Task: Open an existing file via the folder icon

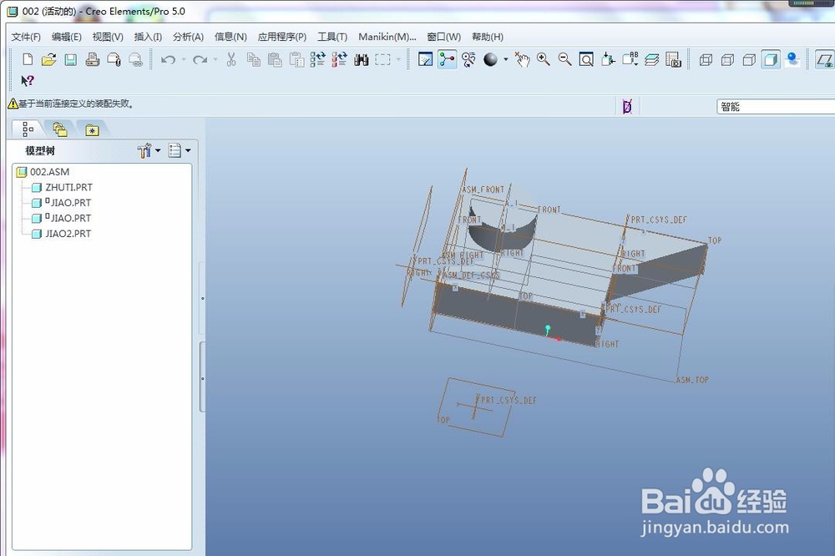Action: [49, 59]
